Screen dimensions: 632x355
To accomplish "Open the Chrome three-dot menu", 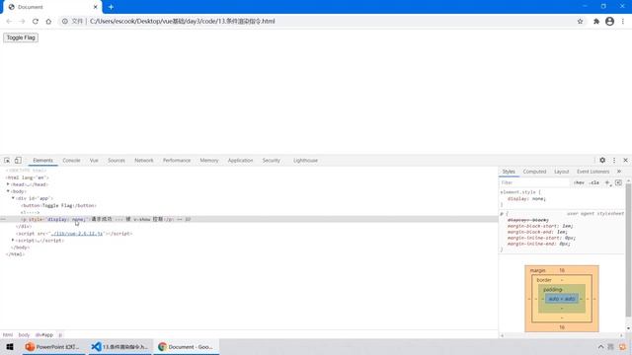I will tap(623, 22).
